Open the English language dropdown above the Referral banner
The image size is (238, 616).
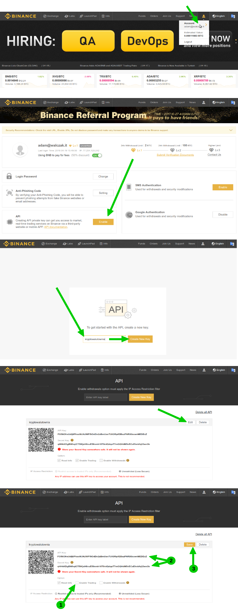click(x=219, y=103)
